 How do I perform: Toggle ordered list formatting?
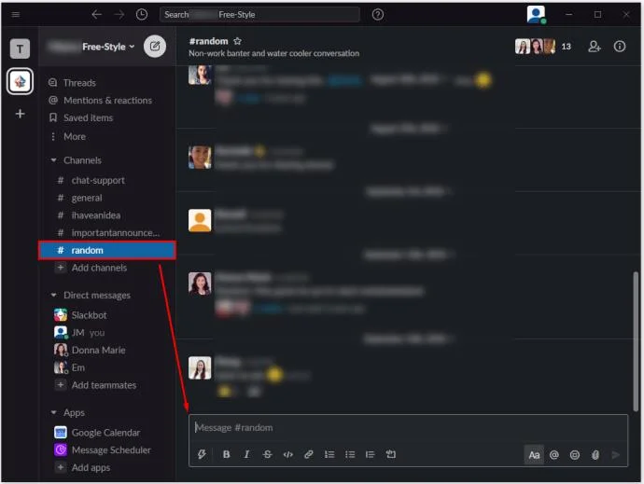[x=329, y=454]
